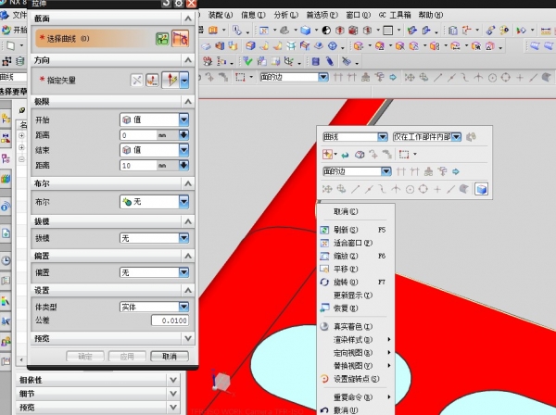556x415 pixels.
Task: Click the gear settings icon in dialog title
Action: (x=178, y=4)
